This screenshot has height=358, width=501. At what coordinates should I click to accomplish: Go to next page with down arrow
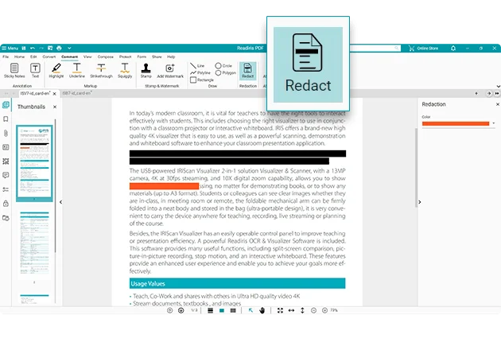(181, 310)
